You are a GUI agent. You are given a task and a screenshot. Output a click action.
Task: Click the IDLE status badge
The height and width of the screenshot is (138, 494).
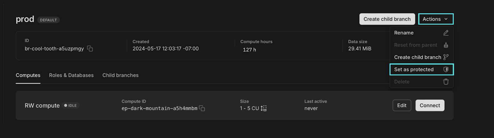coord(70,106)
